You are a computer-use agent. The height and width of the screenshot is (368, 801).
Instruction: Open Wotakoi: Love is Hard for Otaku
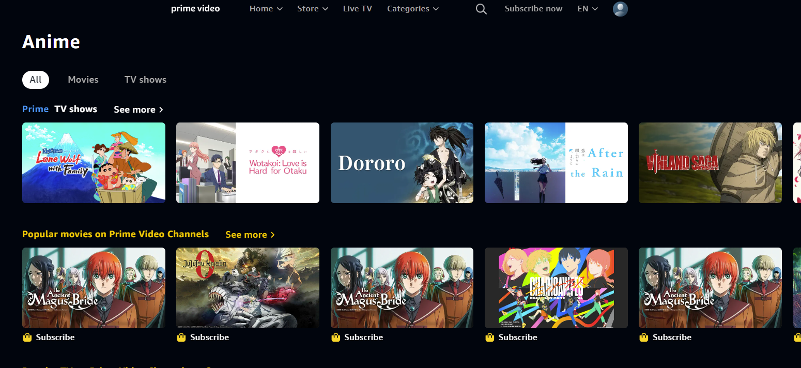click(248, 163)
